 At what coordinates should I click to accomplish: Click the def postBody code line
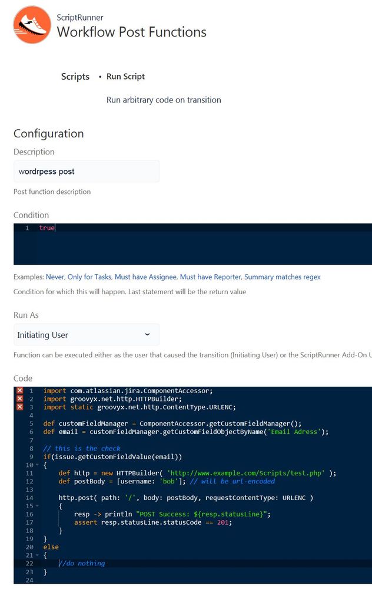tap(167, 482)
